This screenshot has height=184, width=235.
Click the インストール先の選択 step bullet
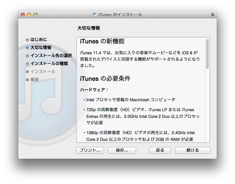27,56
